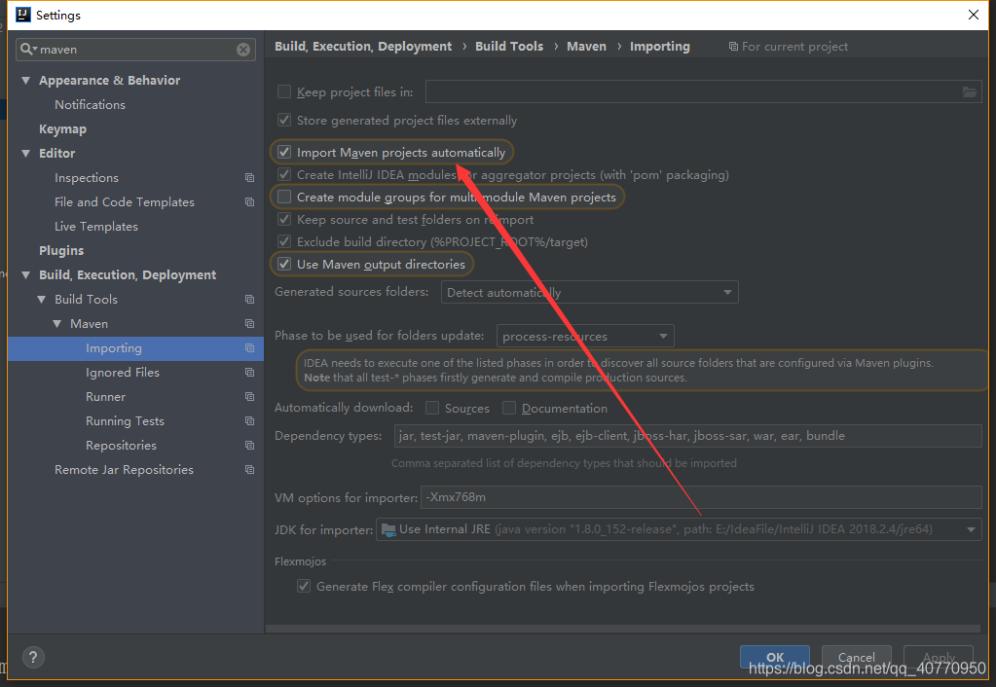
Task: Toggle Keep source and test folders on reimport
Action: [x=284, y=219]
